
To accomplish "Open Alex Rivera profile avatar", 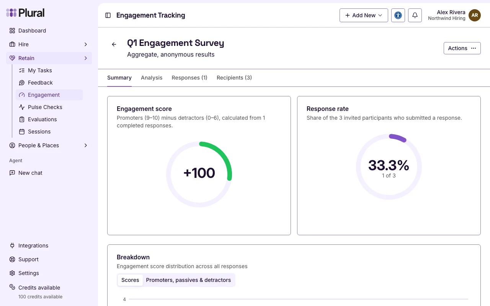I will pyautogui.click(x=475, y=15).
